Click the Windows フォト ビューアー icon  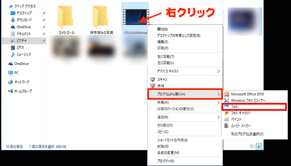pos(227,100)
